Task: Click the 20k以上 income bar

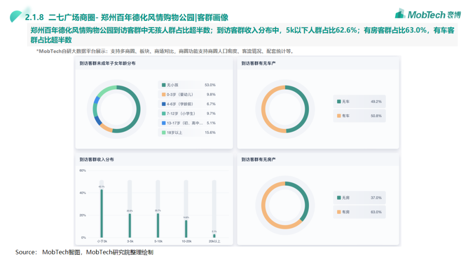Action: (x=214, y=236)
